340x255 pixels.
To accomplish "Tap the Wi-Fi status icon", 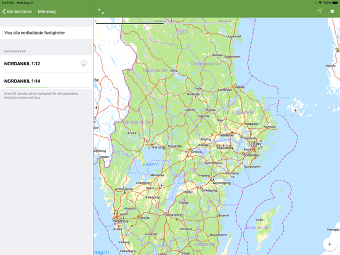I will (320, 2).
